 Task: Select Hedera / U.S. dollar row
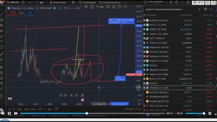pos(179,74)
